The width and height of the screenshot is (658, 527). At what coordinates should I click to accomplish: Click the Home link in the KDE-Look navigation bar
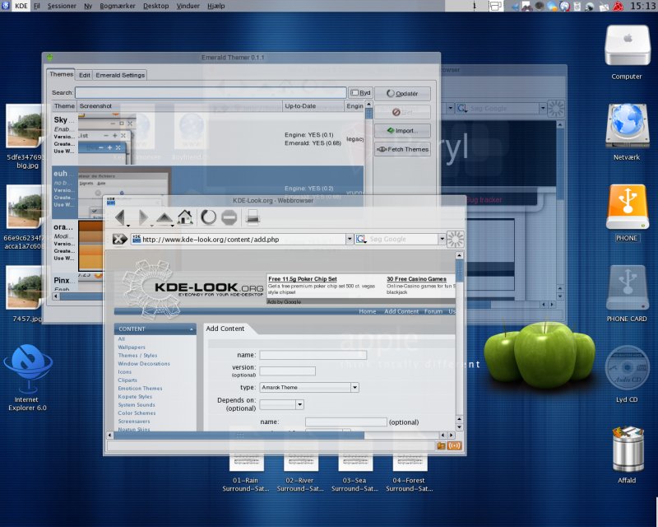(x=367, y=311)
